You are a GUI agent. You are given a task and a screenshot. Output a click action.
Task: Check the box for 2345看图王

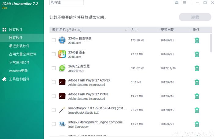tap(53, 54)
